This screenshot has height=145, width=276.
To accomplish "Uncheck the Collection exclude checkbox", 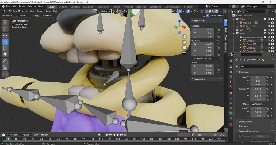I will (265, 19).
